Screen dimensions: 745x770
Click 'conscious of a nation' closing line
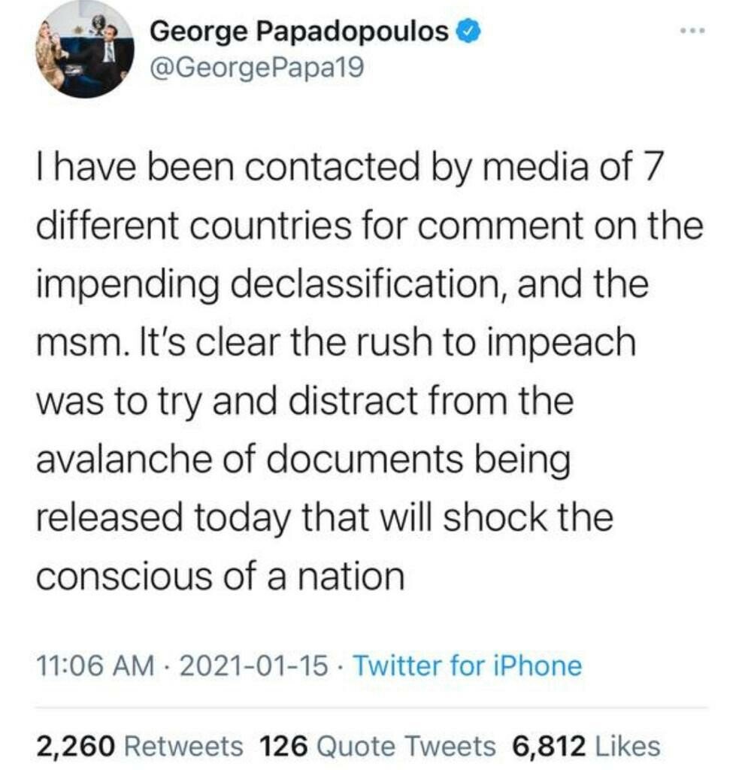coord(220,576)
